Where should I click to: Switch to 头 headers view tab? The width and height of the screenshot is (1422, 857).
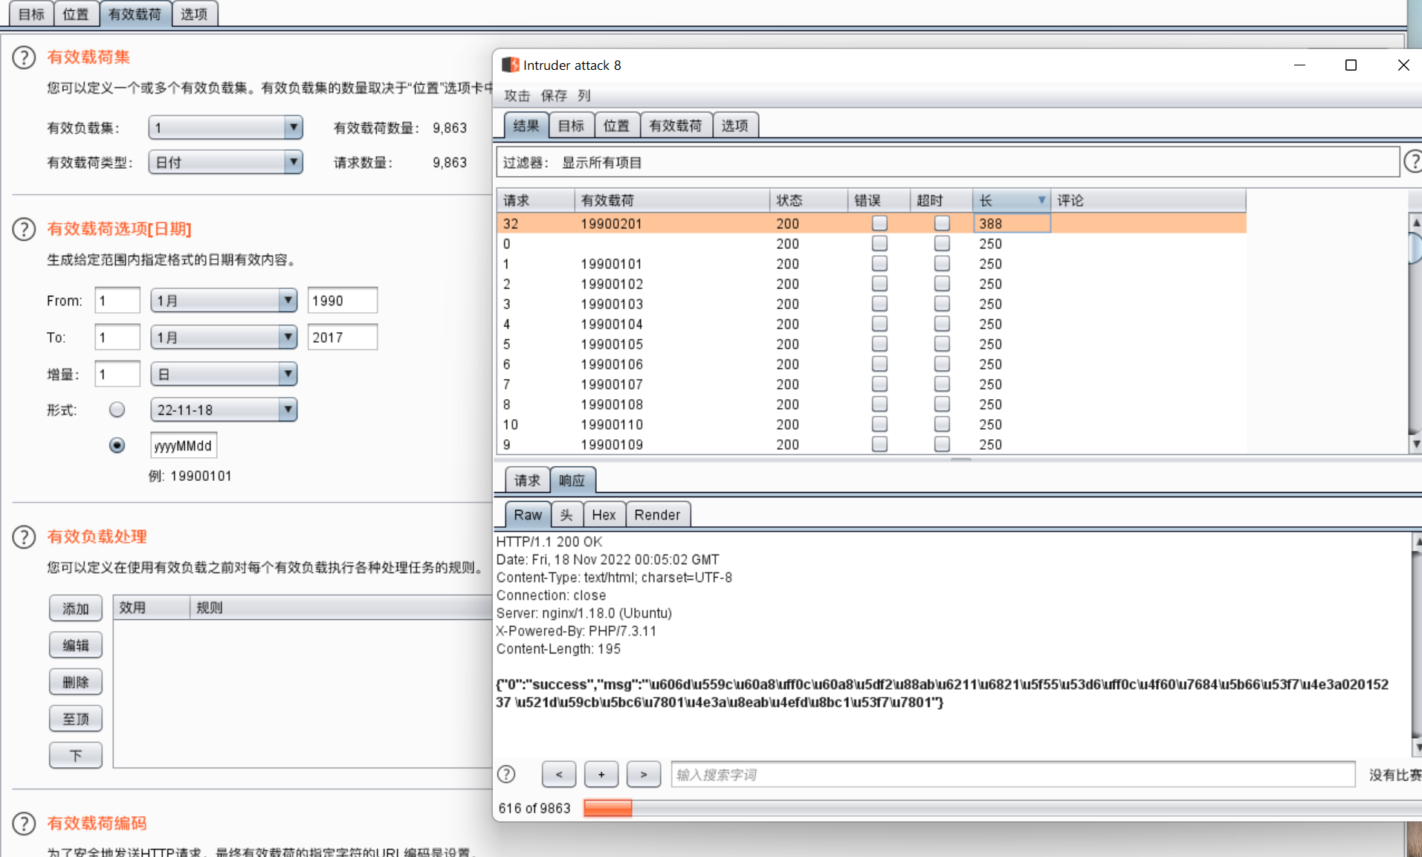(x=566, y=514)
